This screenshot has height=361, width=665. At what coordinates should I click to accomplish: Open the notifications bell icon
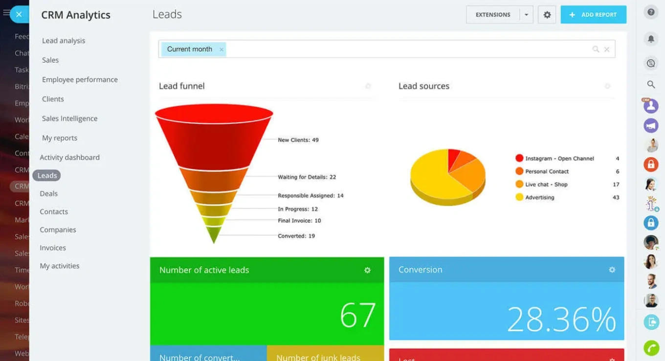coord(651,39)
